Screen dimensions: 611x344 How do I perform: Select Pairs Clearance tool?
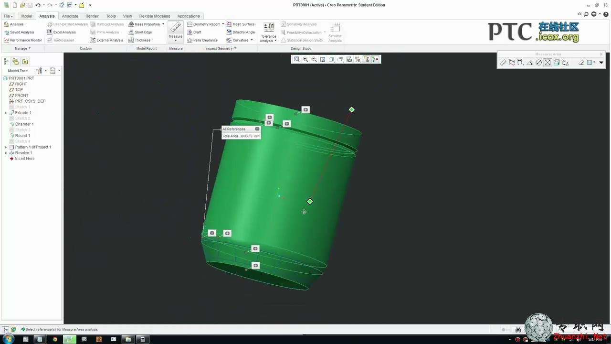coord(202,40)
